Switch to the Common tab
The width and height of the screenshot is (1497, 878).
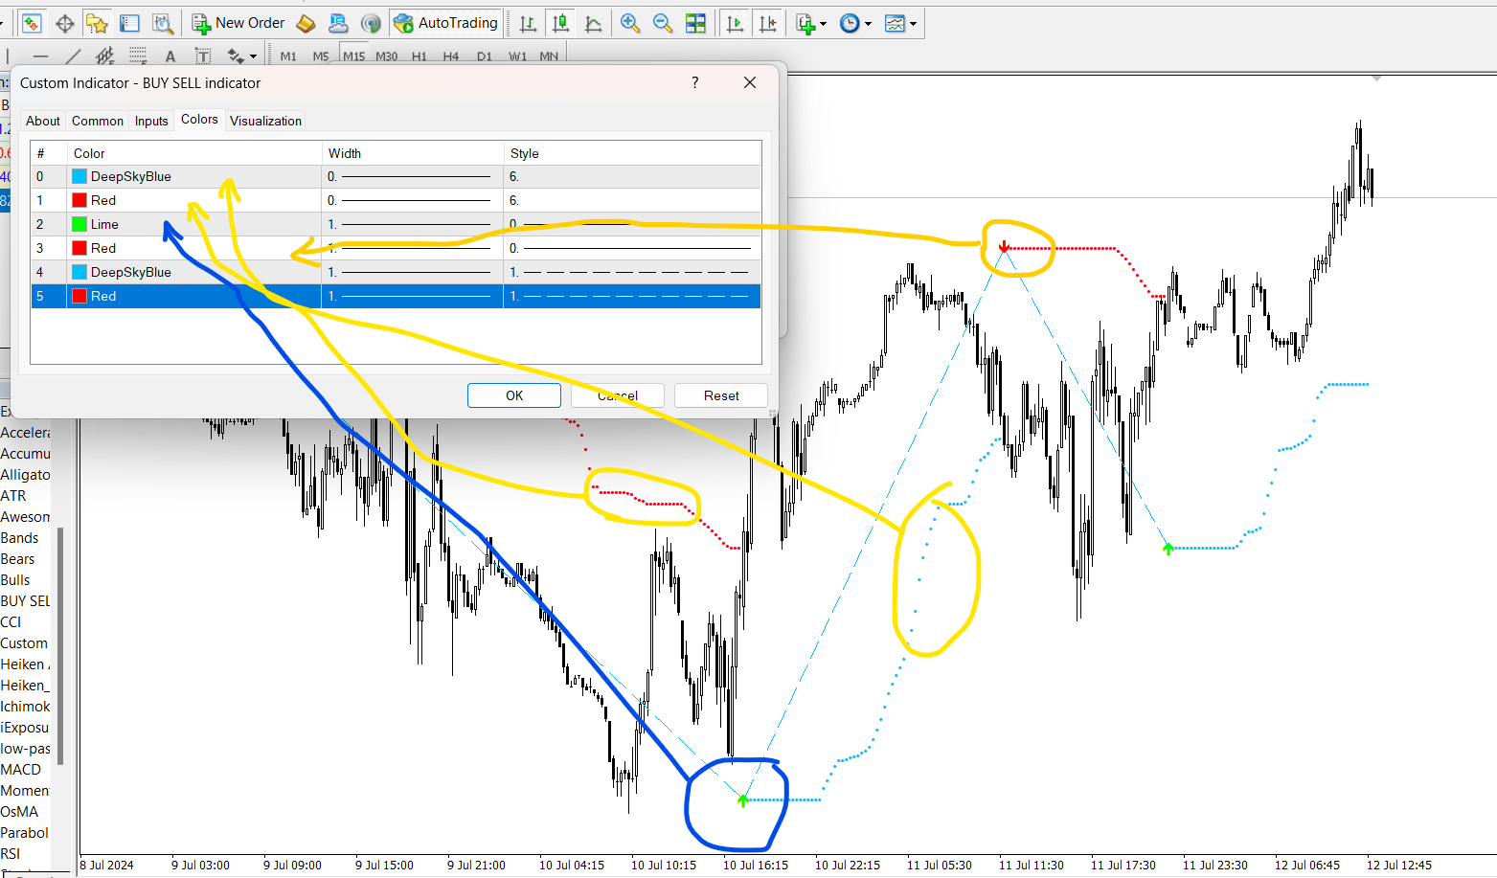tap(98, 121)
